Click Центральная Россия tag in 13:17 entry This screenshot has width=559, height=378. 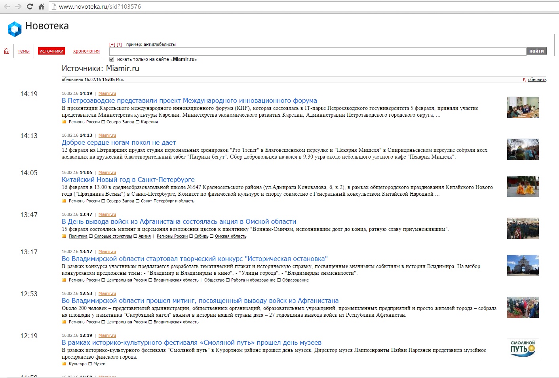[127, 280]
